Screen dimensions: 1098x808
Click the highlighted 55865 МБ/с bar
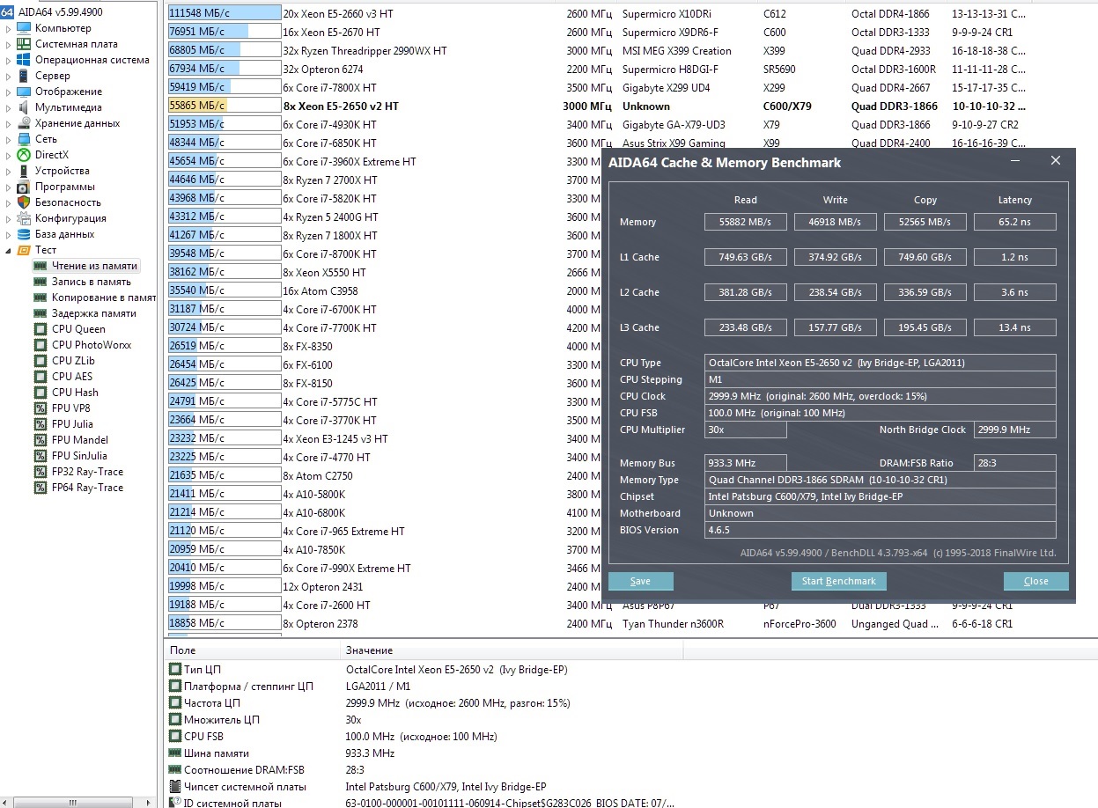(224, 107)
